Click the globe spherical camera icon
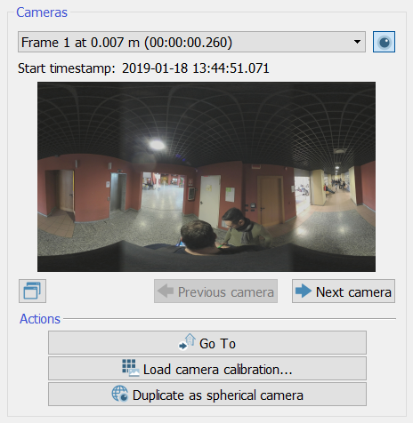 click(120, 394)
